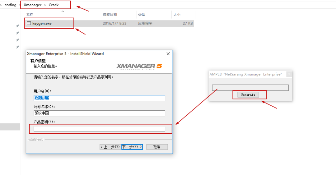Click the empty 产品密钥 input field

(x=100, y=129)
